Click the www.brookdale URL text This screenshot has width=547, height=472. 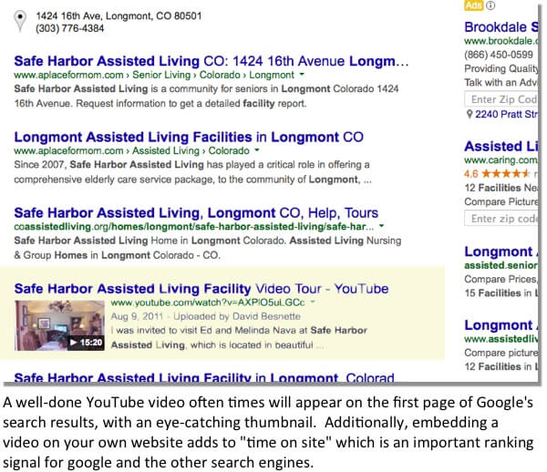pyautogui.click(x=501, y=41)
